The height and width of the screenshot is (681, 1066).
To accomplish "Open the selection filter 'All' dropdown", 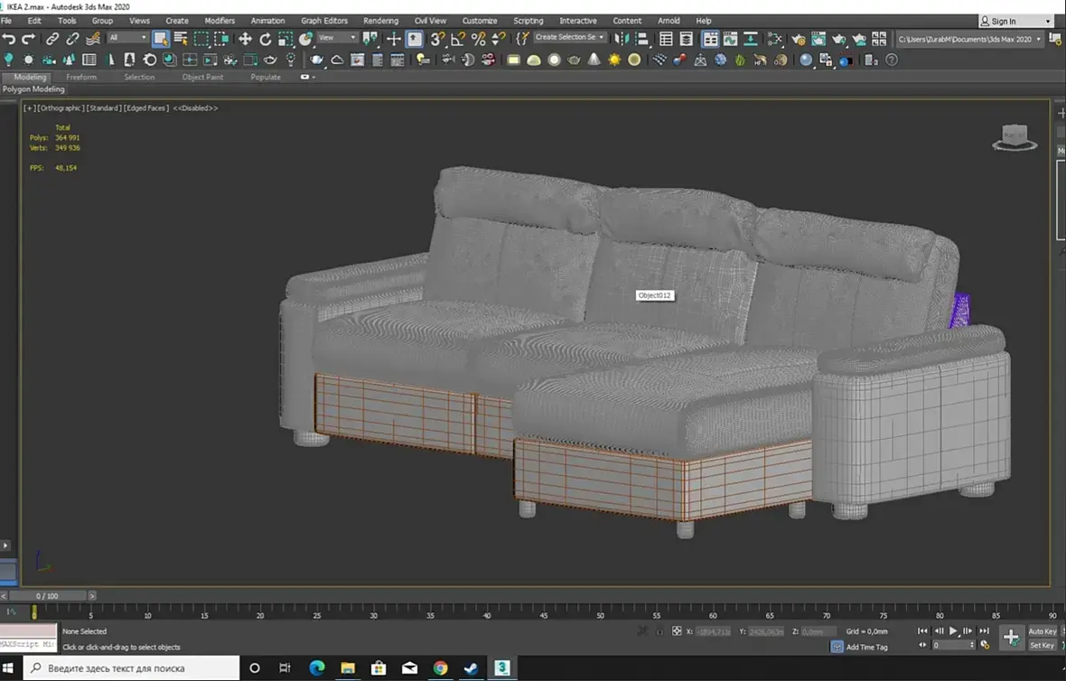I will click(x=127, y=38).
